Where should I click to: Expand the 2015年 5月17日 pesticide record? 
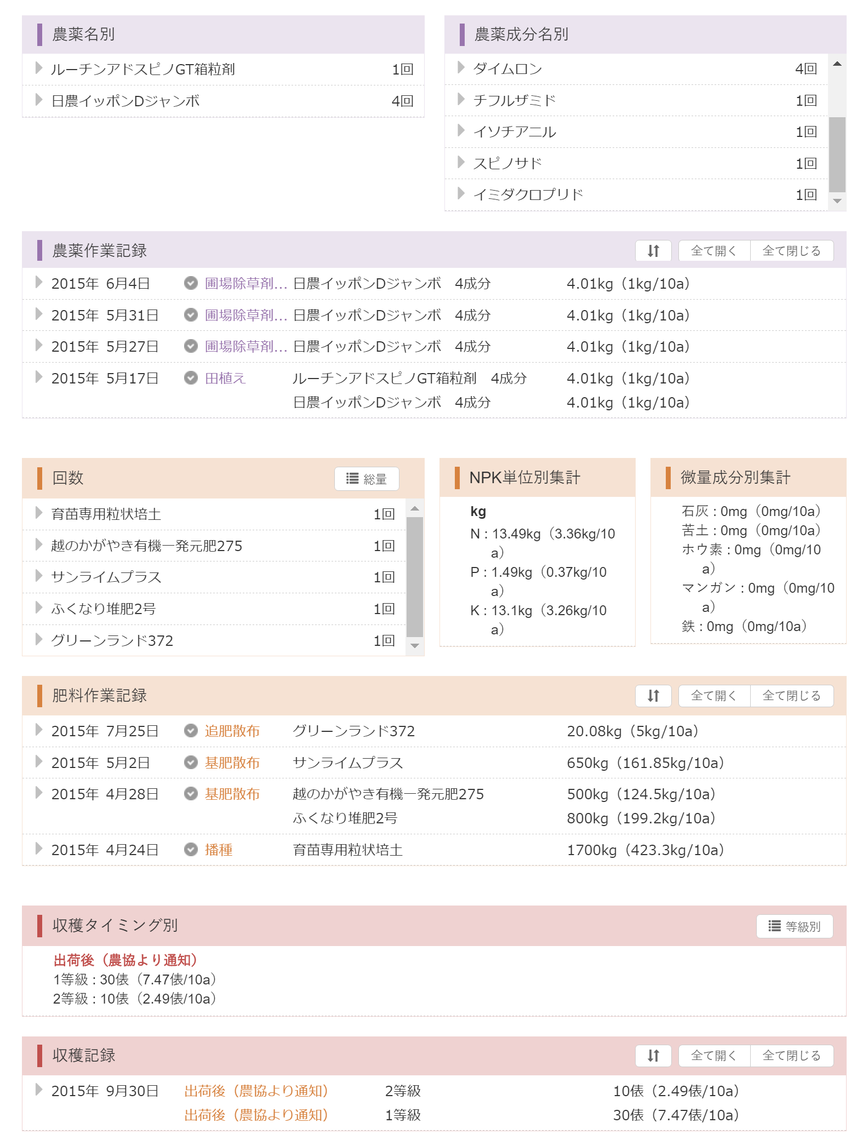click(38, 377)
